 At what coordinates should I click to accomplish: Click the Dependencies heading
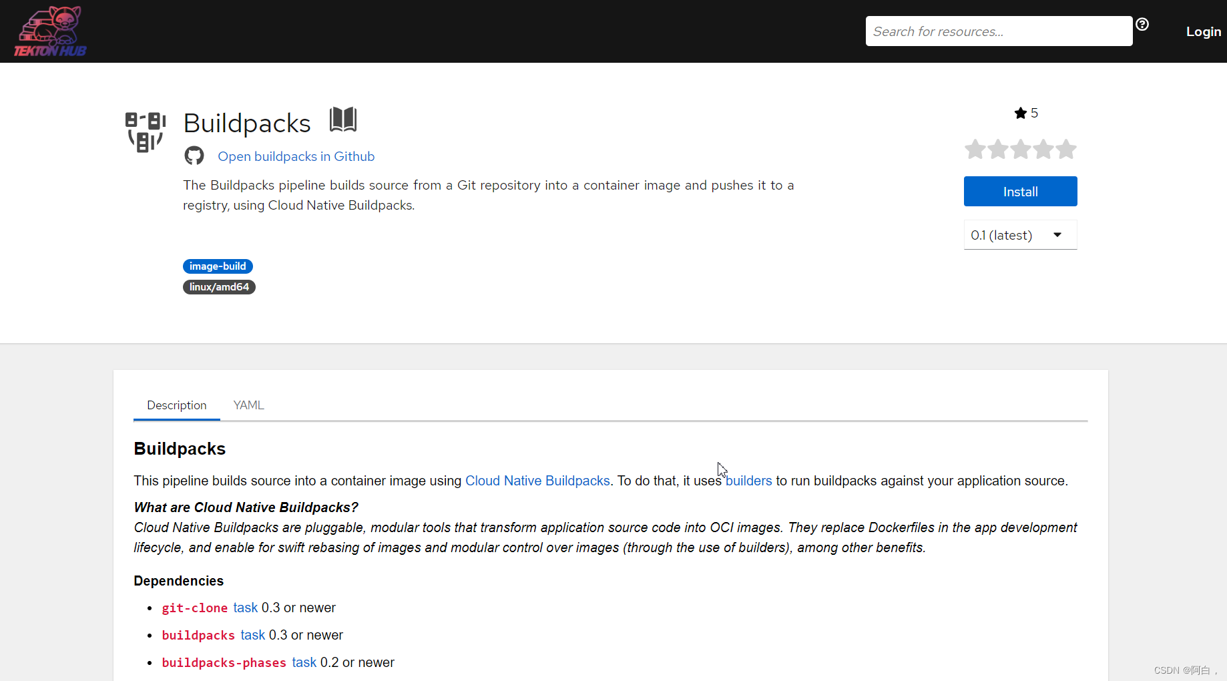tap(178, 581)
